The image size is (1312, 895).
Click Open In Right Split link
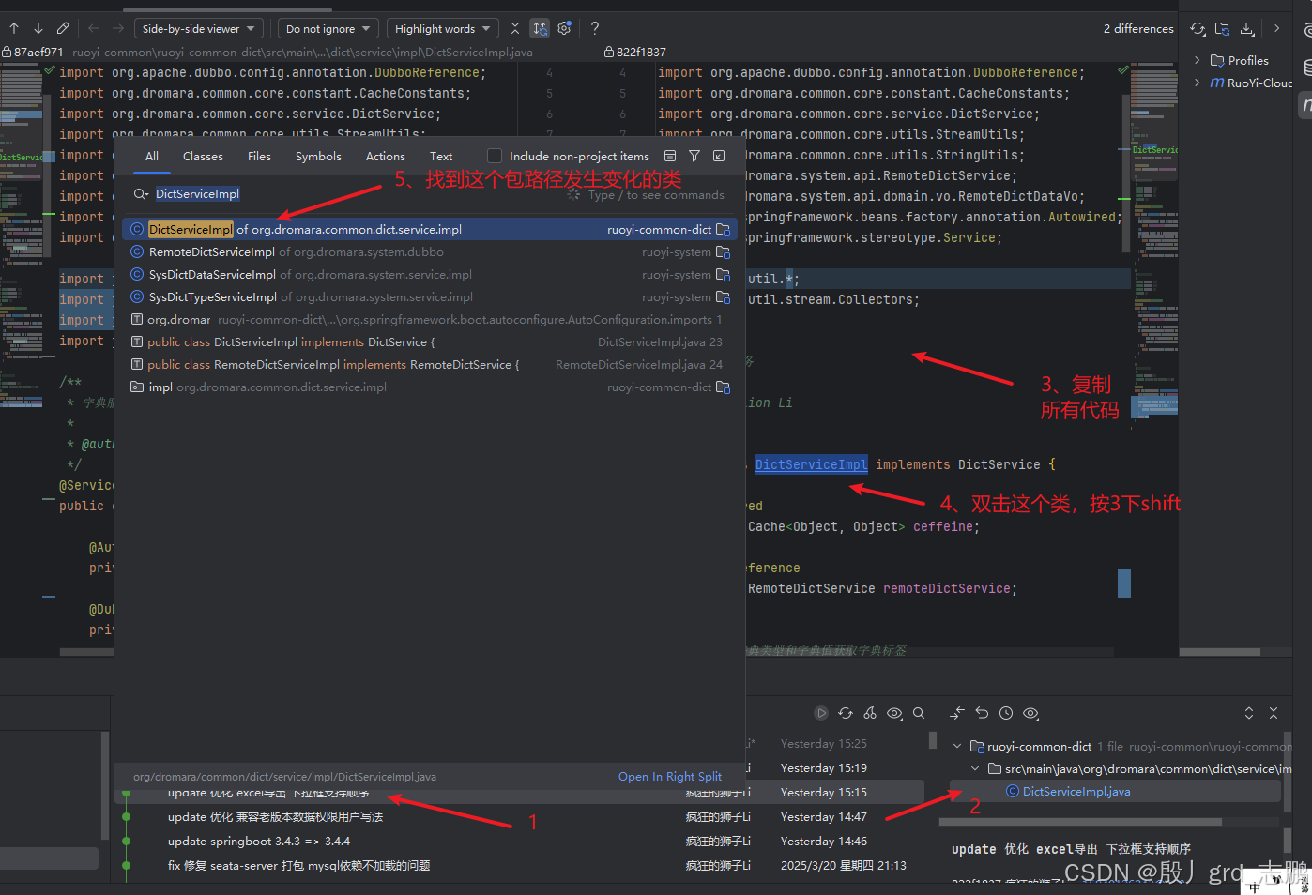(x=670, y=776)
